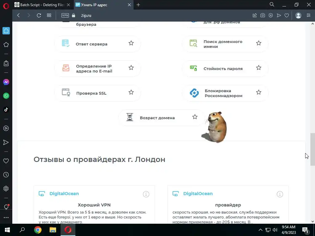Show hidden tray icons chevron
Screen dimensions: 315x236
tap(260, 230)
